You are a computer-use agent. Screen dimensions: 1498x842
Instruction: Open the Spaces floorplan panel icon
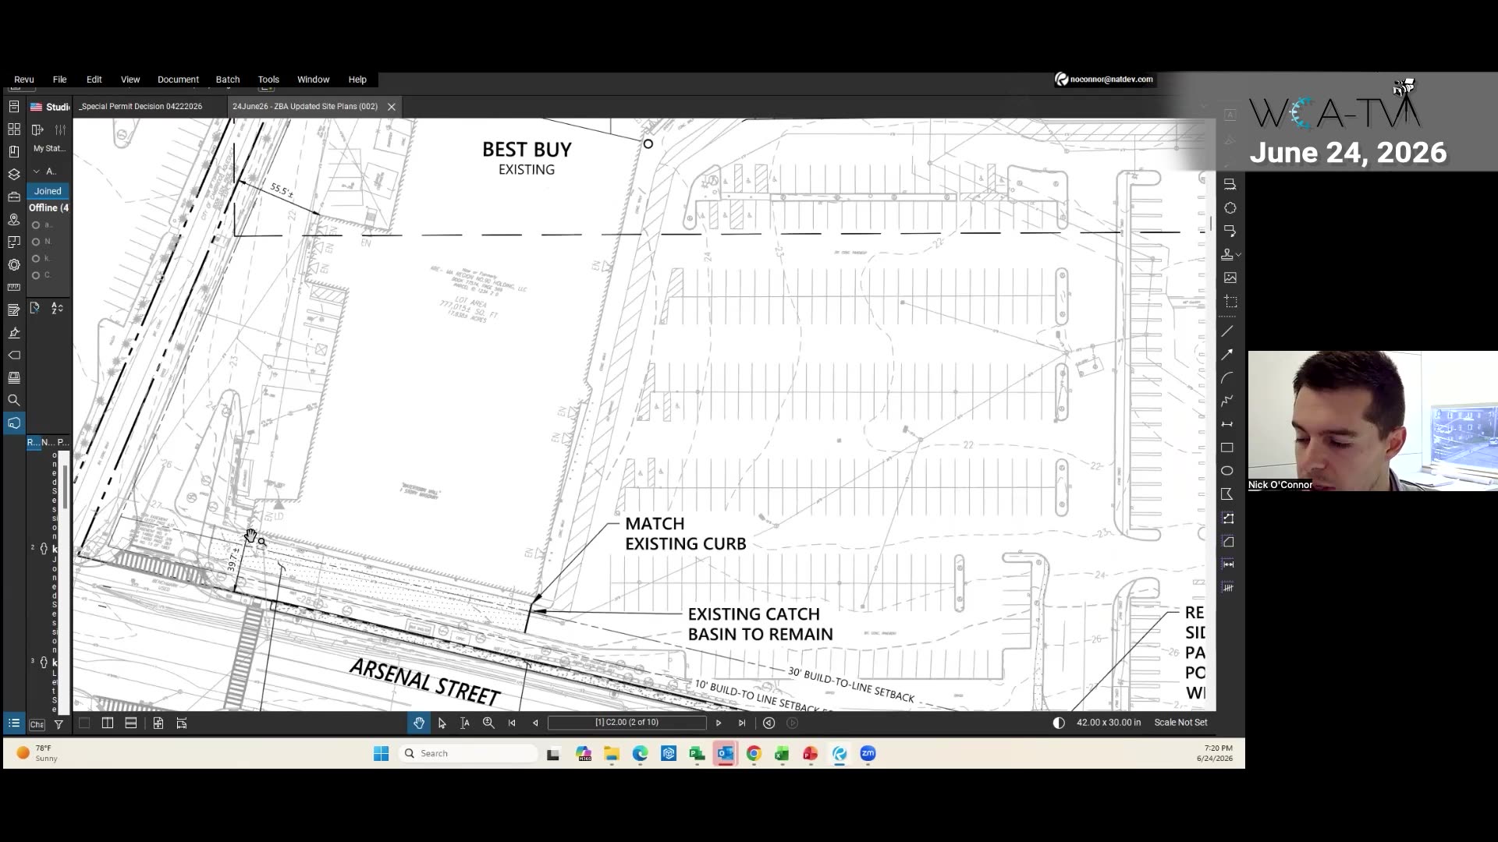[14, 242]
